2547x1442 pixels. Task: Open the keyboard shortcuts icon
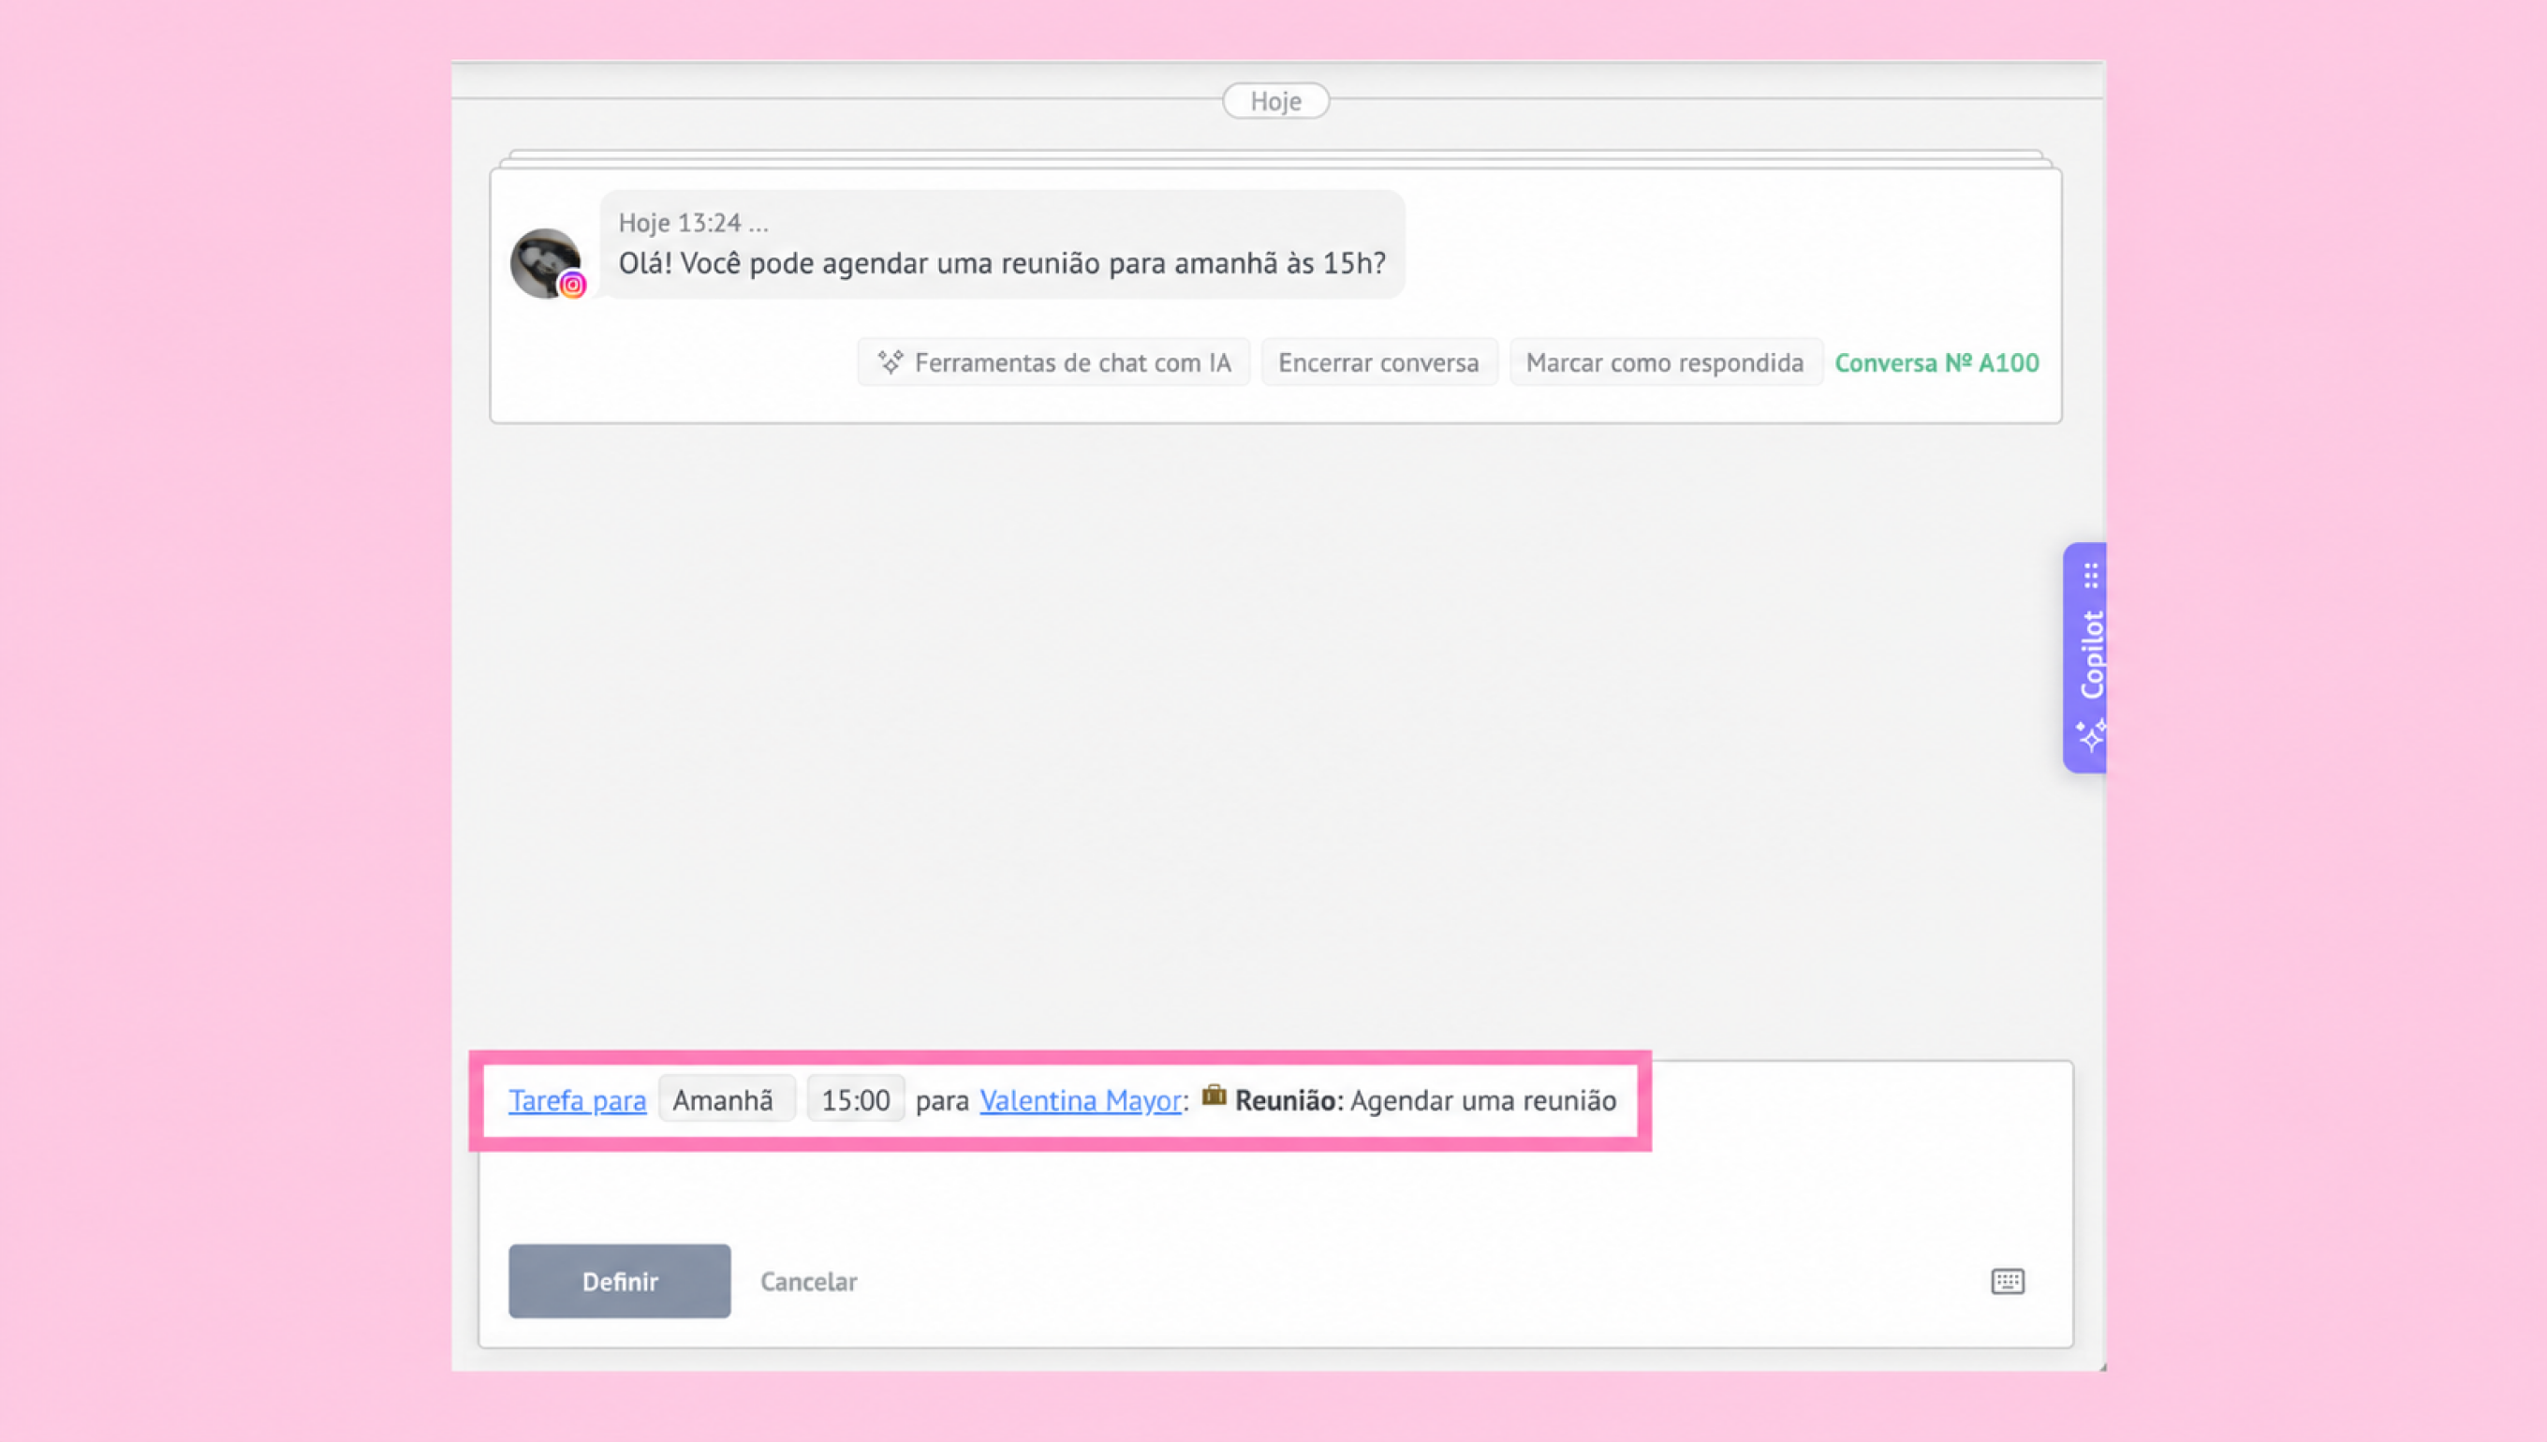click(2008, 1282)
